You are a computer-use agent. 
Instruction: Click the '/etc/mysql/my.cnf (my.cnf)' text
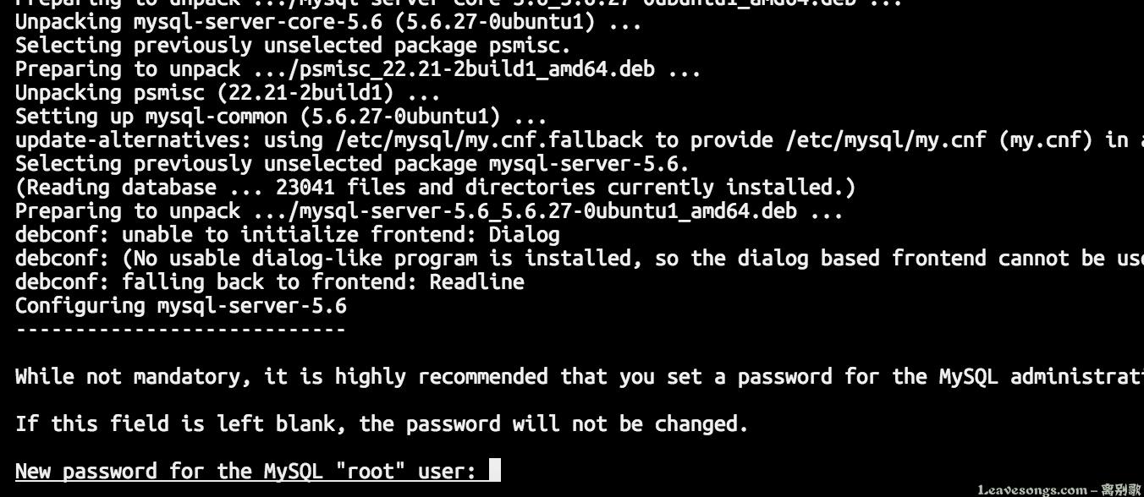939,139
